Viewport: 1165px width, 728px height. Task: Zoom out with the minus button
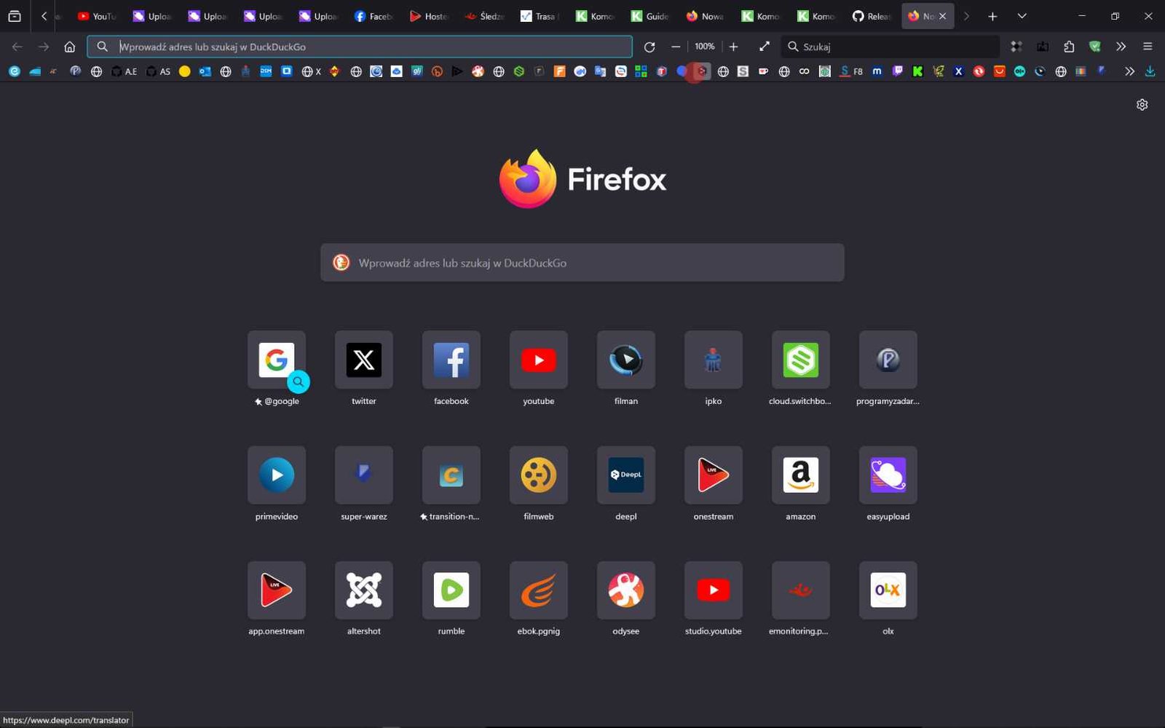676,47
